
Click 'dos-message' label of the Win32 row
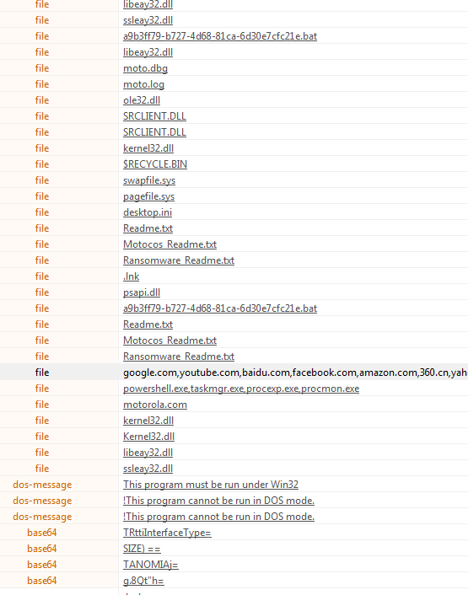tap(42, 485)
